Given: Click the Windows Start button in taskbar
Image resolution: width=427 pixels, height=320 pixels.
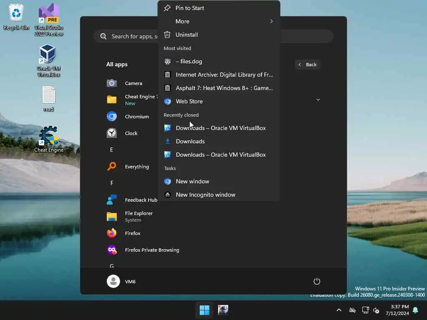Looking at the screenshot, I should [204, 310].
